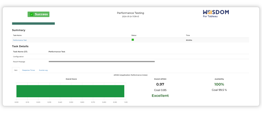
Task: Click the timestamp 2024-01-24 11:39:43
Action: point(130,17)
